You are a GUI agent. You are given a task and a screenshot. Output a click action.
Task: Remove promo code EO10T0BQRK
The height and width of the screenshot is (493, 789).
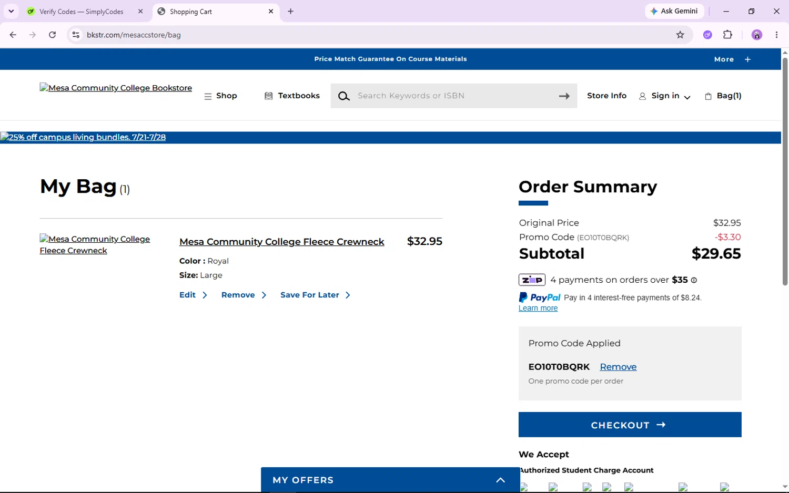point(618,367)
